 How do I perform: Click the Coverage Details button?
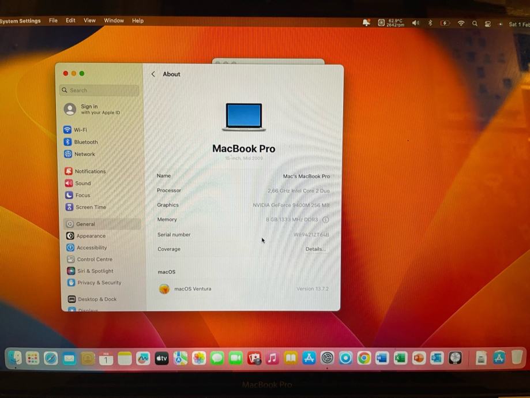coord(315,249)
